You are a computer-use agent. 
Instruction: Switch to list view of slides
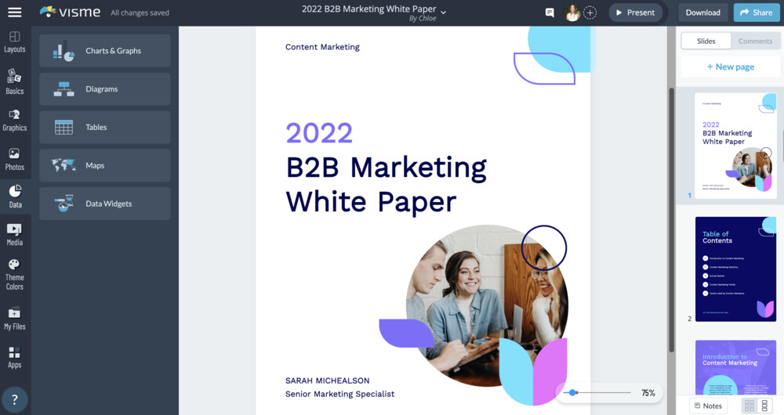tap(766, 406)
